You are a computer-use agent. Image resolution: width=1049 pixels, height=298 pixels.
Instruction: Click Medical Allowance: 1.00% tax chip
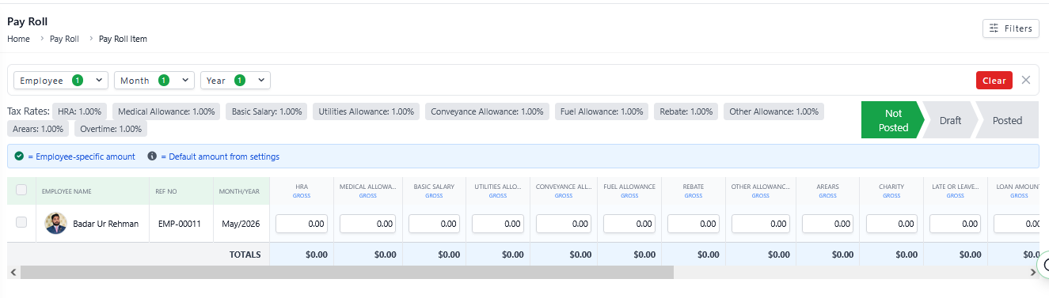[166, 111]
